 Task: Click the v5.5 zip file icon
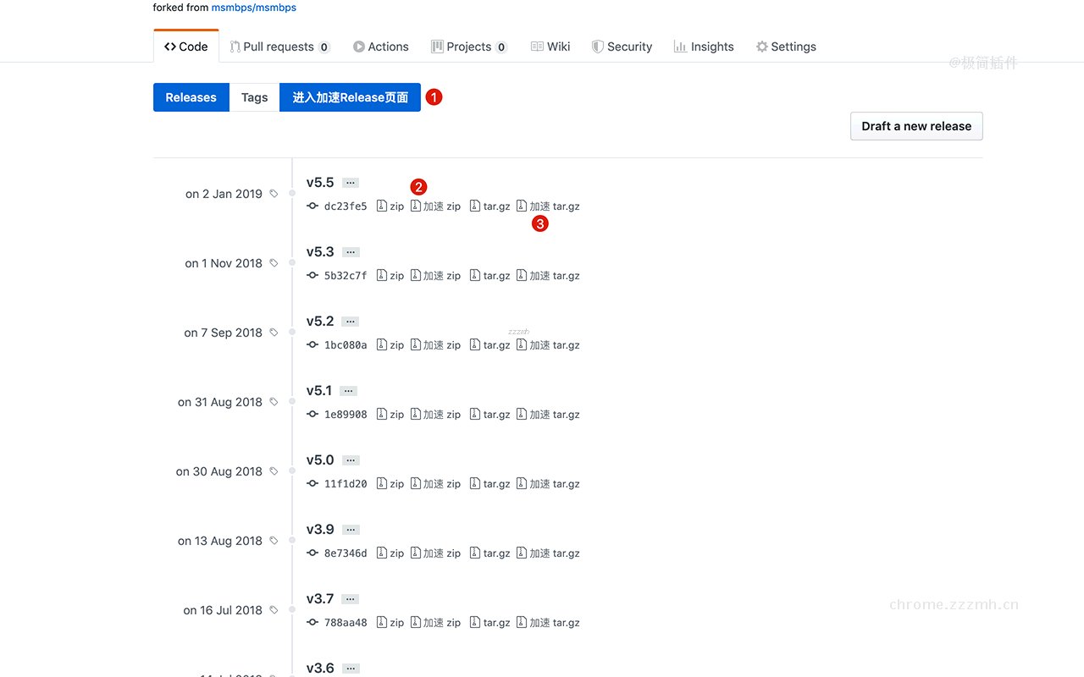(382, 206)
